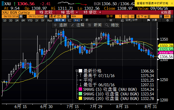The image size is (174, 110).
Task: Click the 1323.54 green axis tag
Action: point(165,49)
